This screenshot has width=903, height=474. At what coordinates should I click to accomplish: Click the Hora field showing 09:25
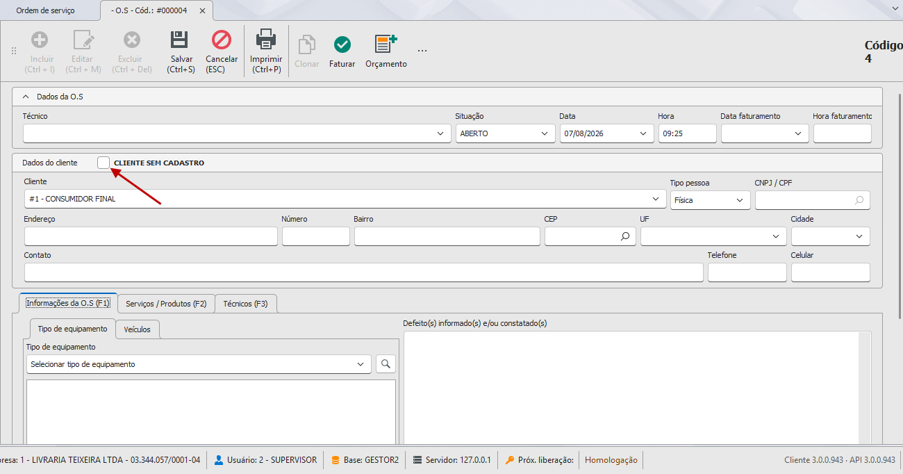[x=687, y=133]
